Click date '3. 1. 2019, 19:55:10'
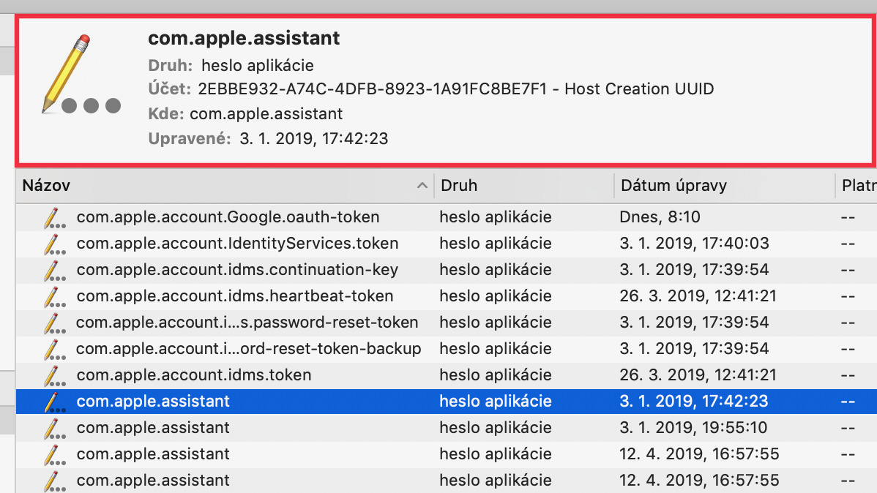 coord(693,427)
